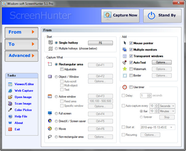Viewport: 186px width, 151px height.
Task: Click the Use timer clock icon
Action: click(125, 87)
